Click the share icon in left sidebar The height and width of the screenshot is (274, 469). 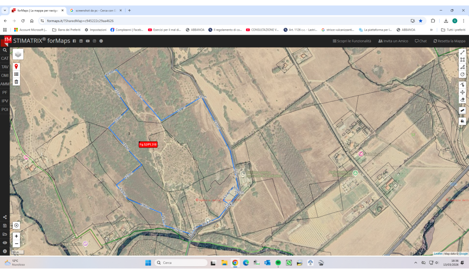pos(5,217)
